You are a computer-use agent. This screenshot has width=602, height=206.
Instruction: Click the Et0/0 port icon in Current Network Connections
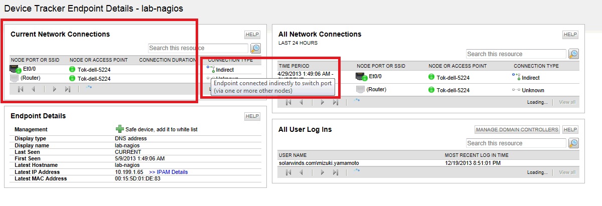coord(15,70)
